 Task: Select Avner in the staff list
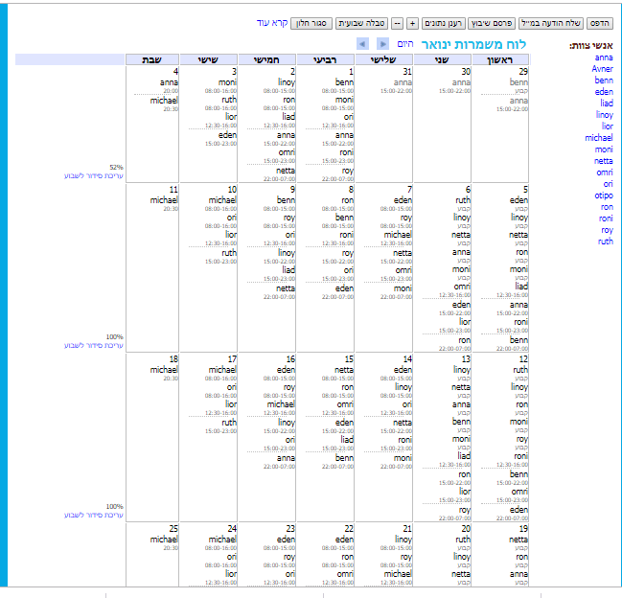(603, 69)
